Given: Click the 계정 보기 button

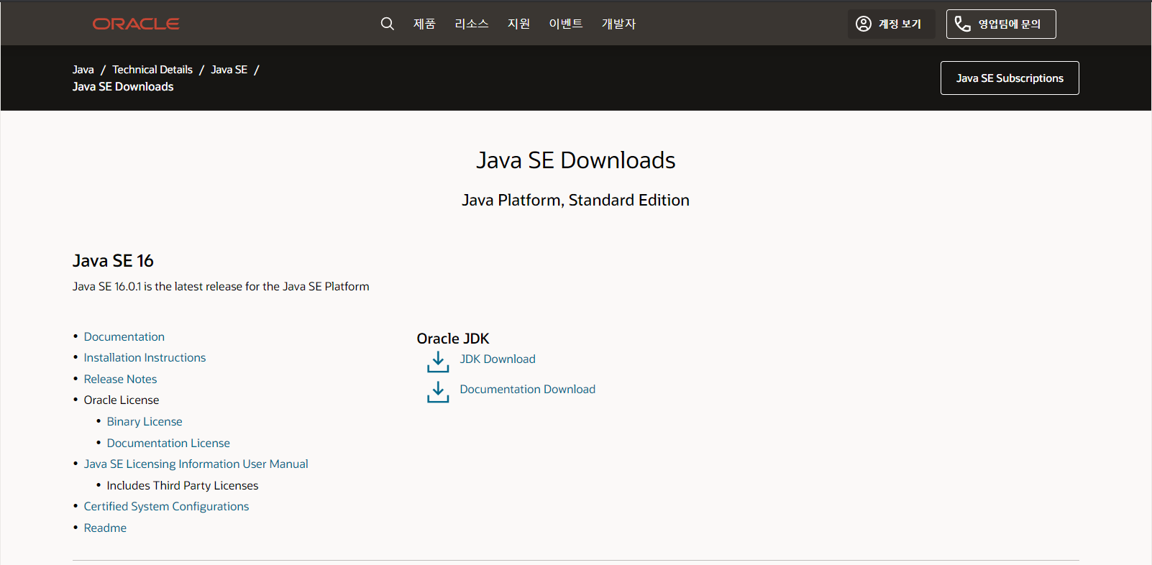Looking at the screenshot, I should [892, 24].
